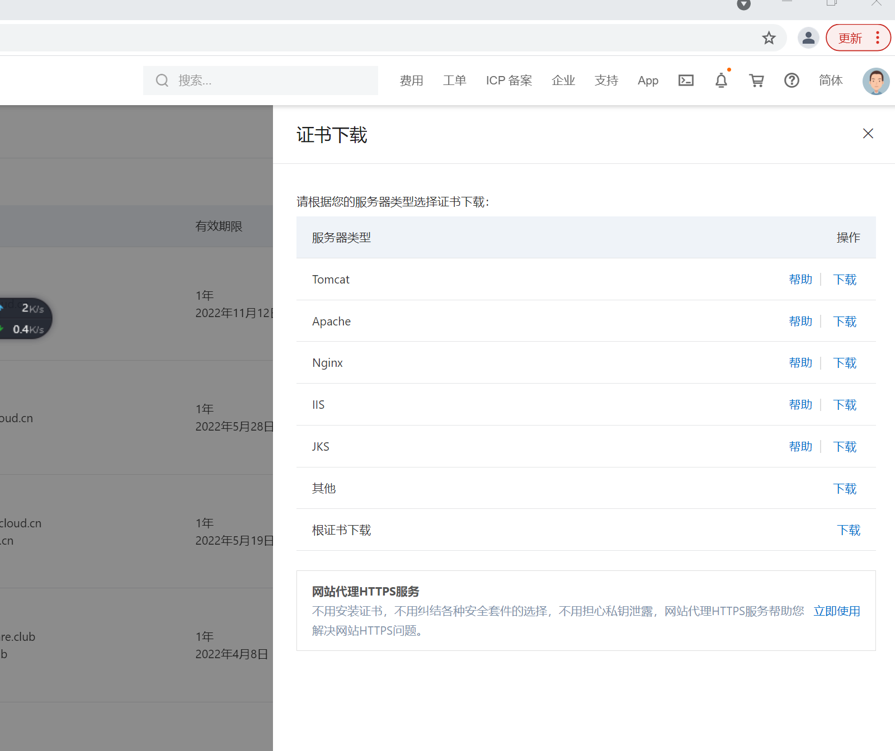This screenshot has width=895, height=751.
Task: Download the Nginx certificate
Action: click(x=845, y=362)
